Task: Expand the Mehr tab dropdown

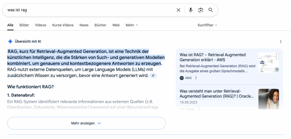Action: [132, 25]
